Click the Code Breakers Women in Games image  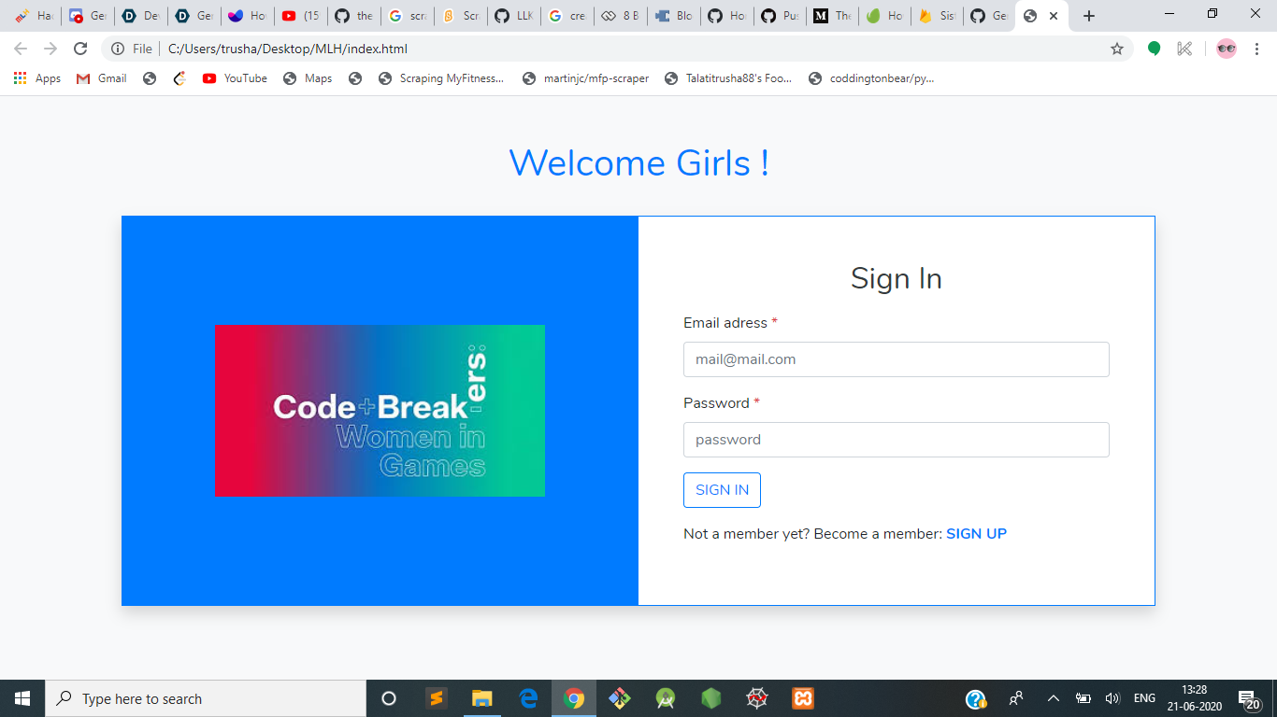pyautogui.click(x=380, y=411)
